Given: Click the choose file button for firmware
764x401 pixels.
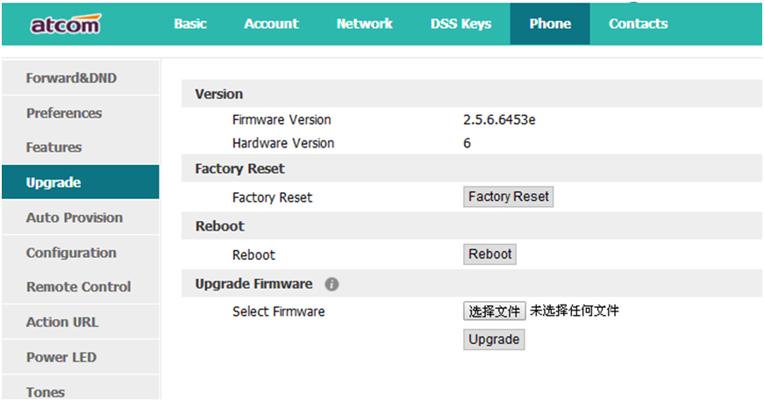Looking at the screenshot, I should coord(495,311).
